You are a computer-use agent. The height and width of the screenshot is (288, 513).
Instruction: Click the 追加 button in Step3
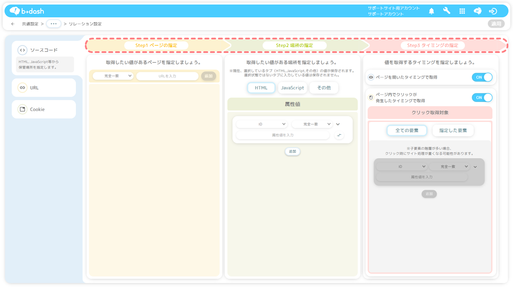(x=429, y=194)
